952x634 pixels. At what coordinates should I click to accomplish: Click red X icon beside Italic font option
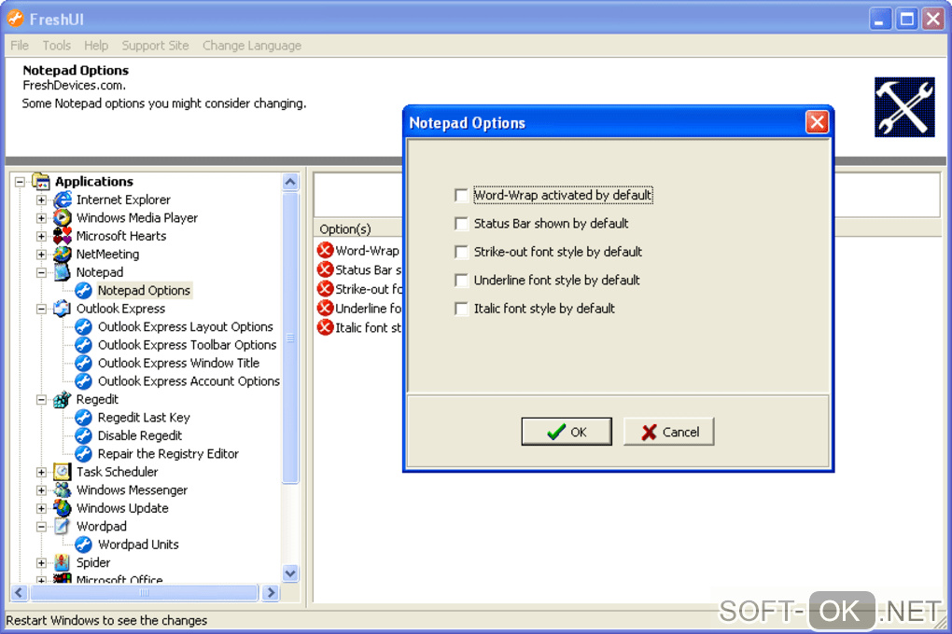326,327
